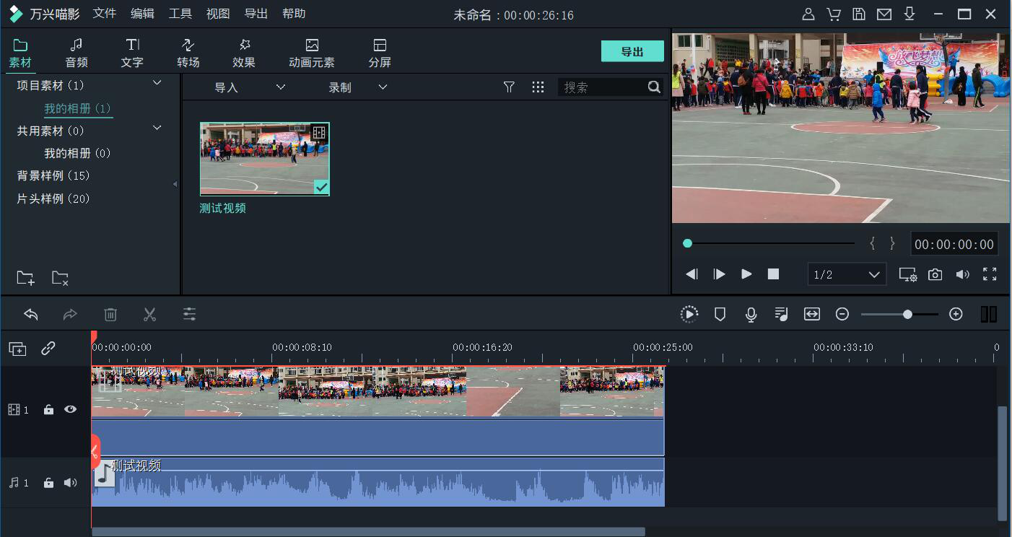The height and width of the screenshot is (537, 1012).
Task: Open the 1/2 preview quality dropdown
Action: point(847,274)
